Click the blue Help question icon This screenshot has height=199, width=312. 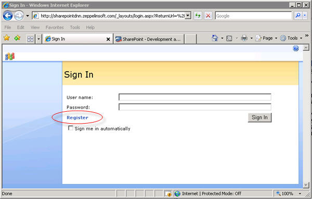tap(296, 48)
